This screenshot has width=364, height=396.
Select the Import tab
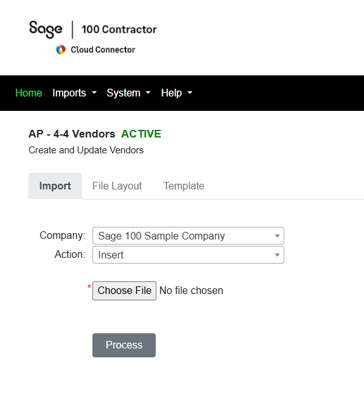click(x=55, y=186)
